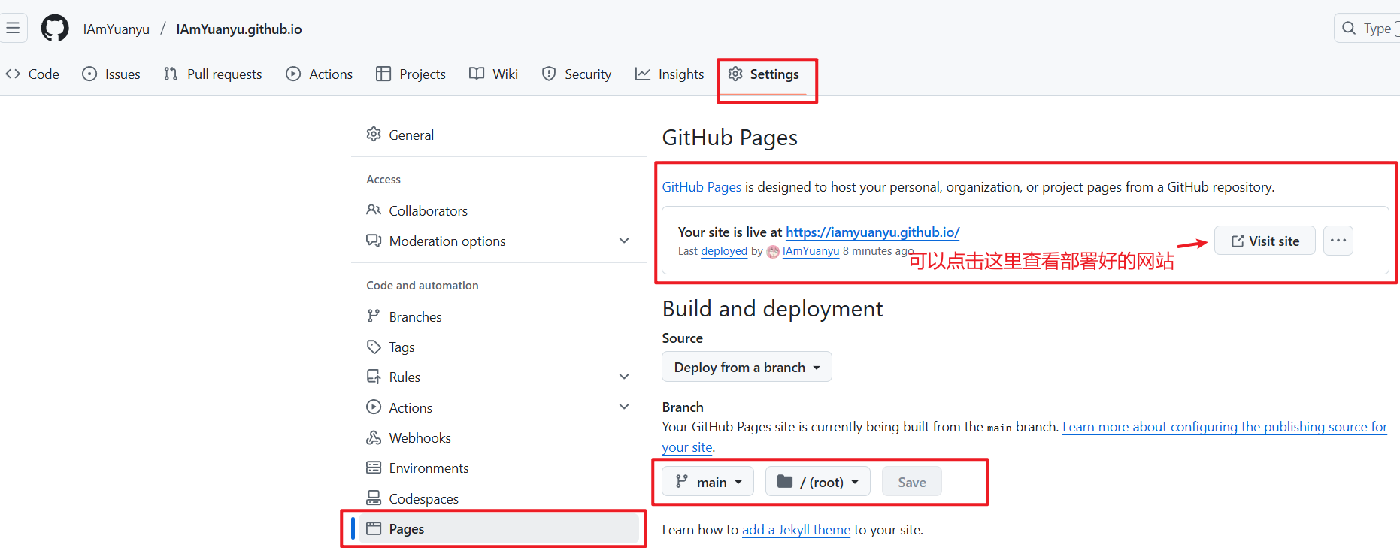Click the General gear icon in sidebar
Viewport: 1400px width, 548px height.
point(374,135)
